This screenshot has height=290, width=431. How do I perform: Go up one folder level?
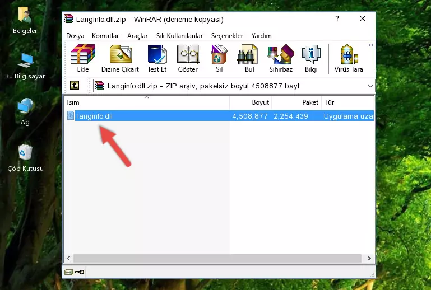point(75,86)
